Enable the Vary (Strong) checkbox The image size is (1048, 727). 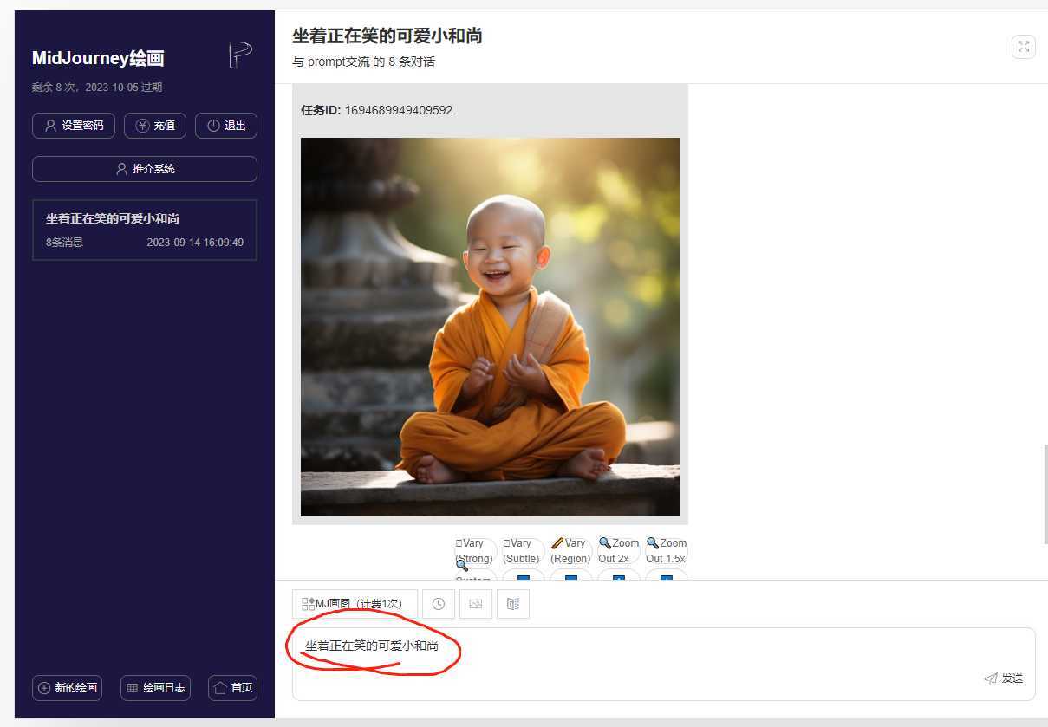pyautogui.click(x=473, y=549)
